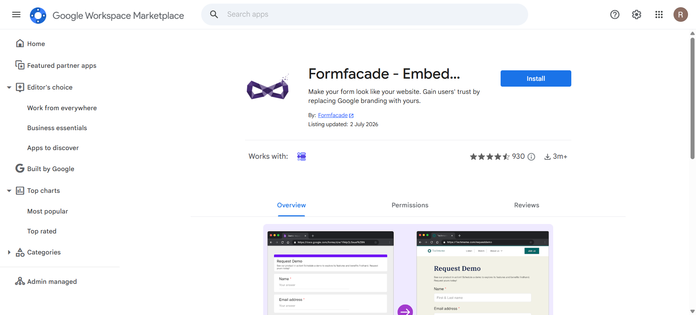
Task: Open the account avatar R
Action: 680,14
